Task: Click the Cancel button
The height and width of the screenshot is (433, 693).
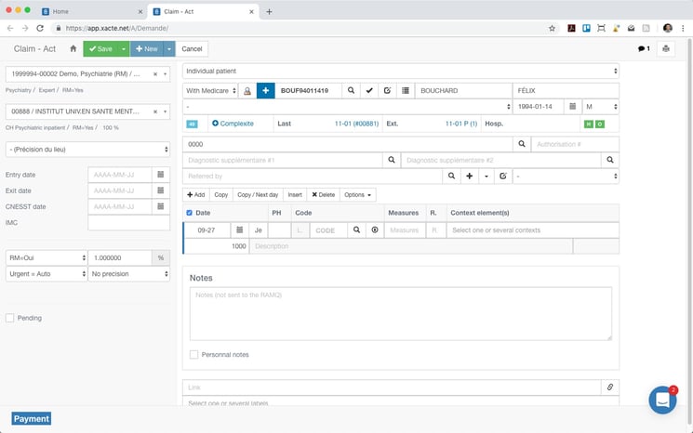Action: coord(192,48)
